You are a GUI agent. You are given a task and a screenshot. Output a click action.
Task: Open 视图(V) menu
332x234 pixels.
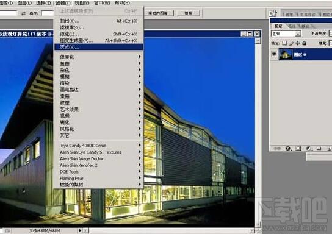[x=82, y=3]
